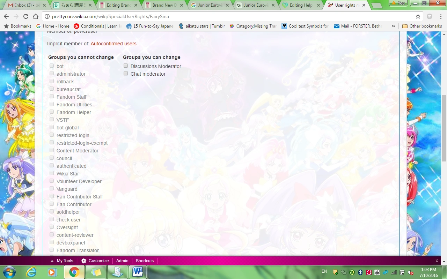Click the Customize gear in the bottom toolbar
Image resolution: width=447 pixels, height=279 pixels.
coord(84,261)
